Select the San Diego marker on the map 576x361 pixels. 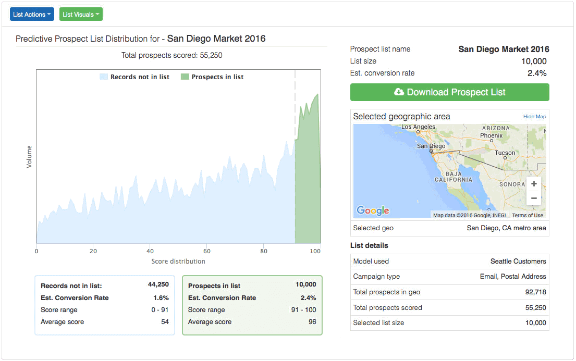432,151
